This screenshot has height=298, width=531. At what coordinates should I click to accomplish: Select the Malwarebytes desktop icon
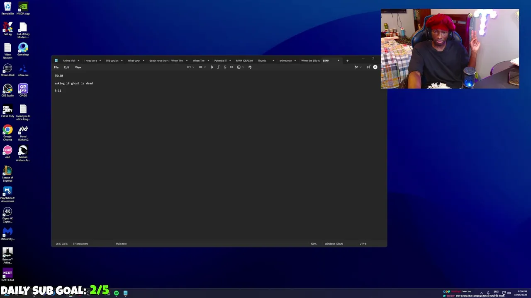[x=7, y=234]
